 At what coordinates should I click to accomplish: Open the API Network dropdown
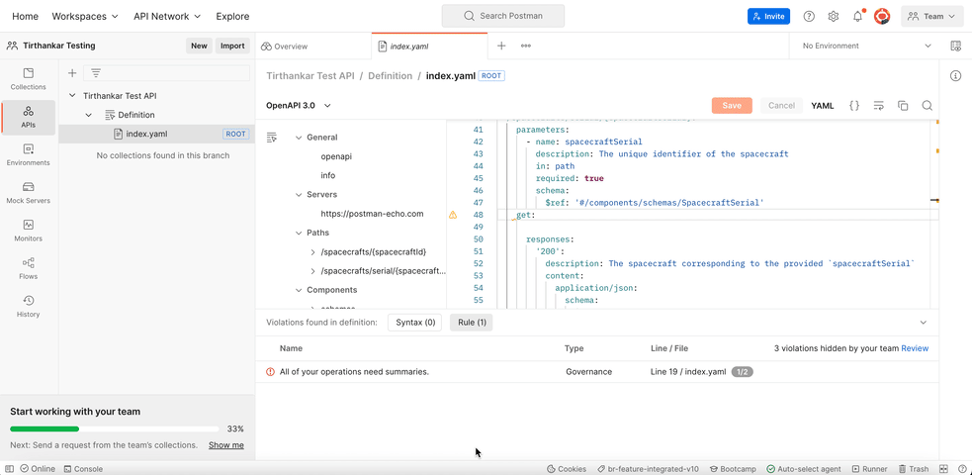[167, 17]
